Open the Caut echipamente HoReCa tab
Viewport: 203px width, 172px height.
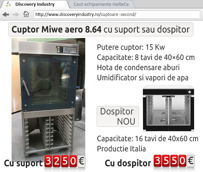point(101,4)
